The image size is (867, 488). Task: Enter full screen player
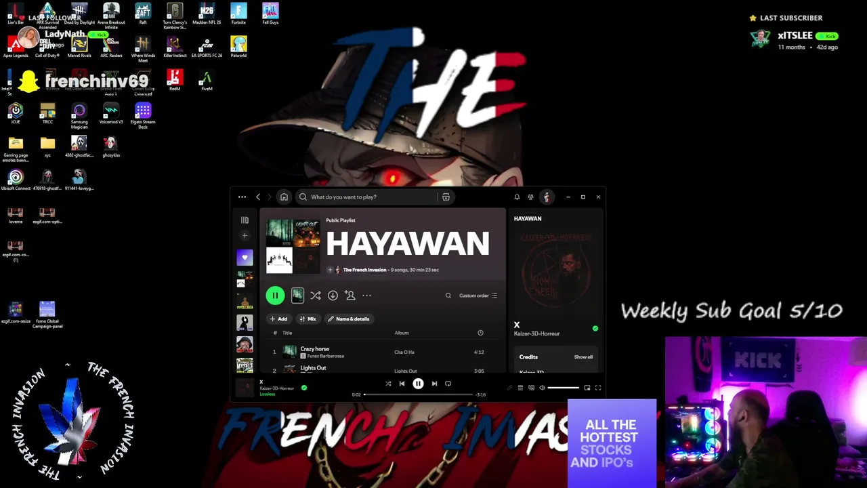[598, 388]
